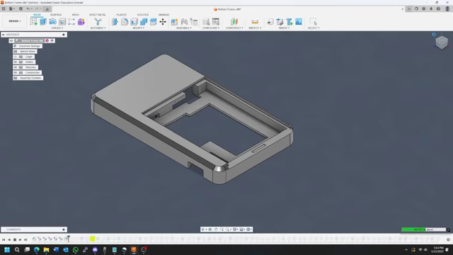Open the Automated Modeling tool

(98, 22)
